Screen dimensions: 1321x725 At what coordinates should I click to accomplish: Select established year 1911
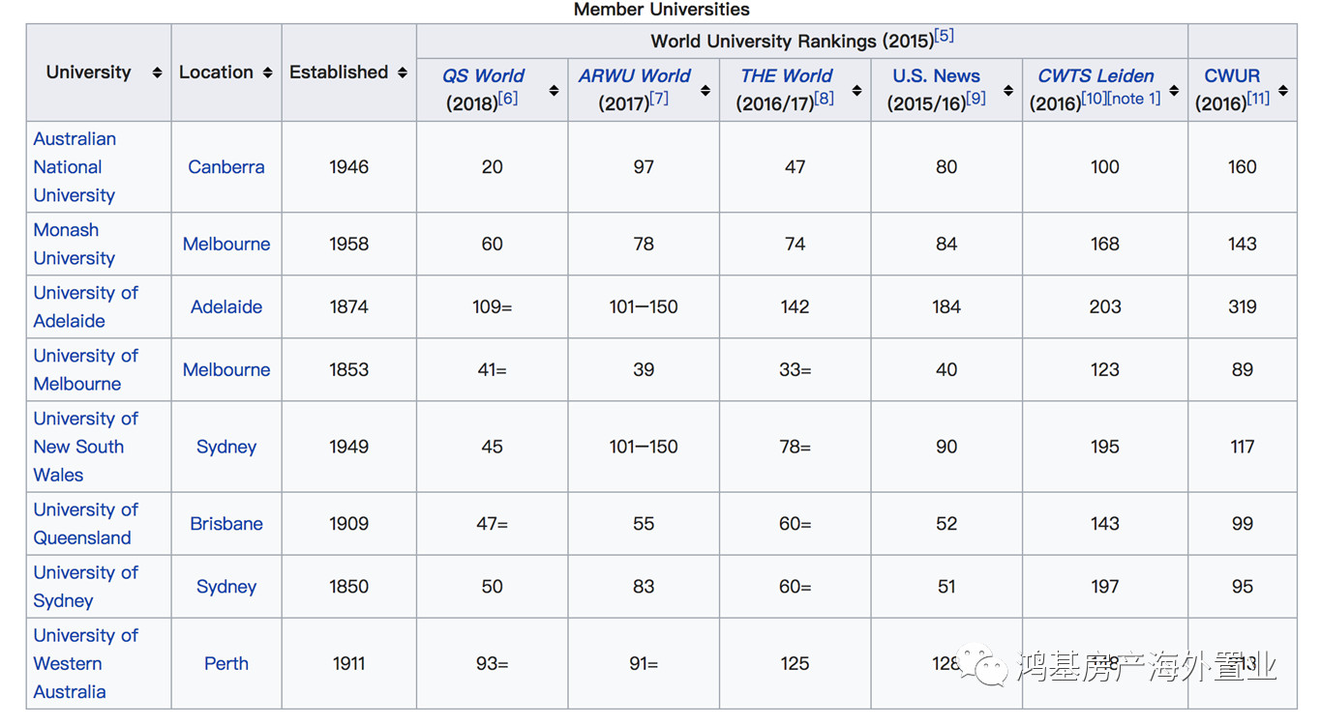tap(348, 664)
